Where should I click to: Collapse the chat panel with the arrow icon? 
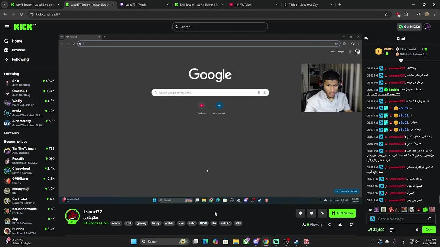click(x=366, y=39)
